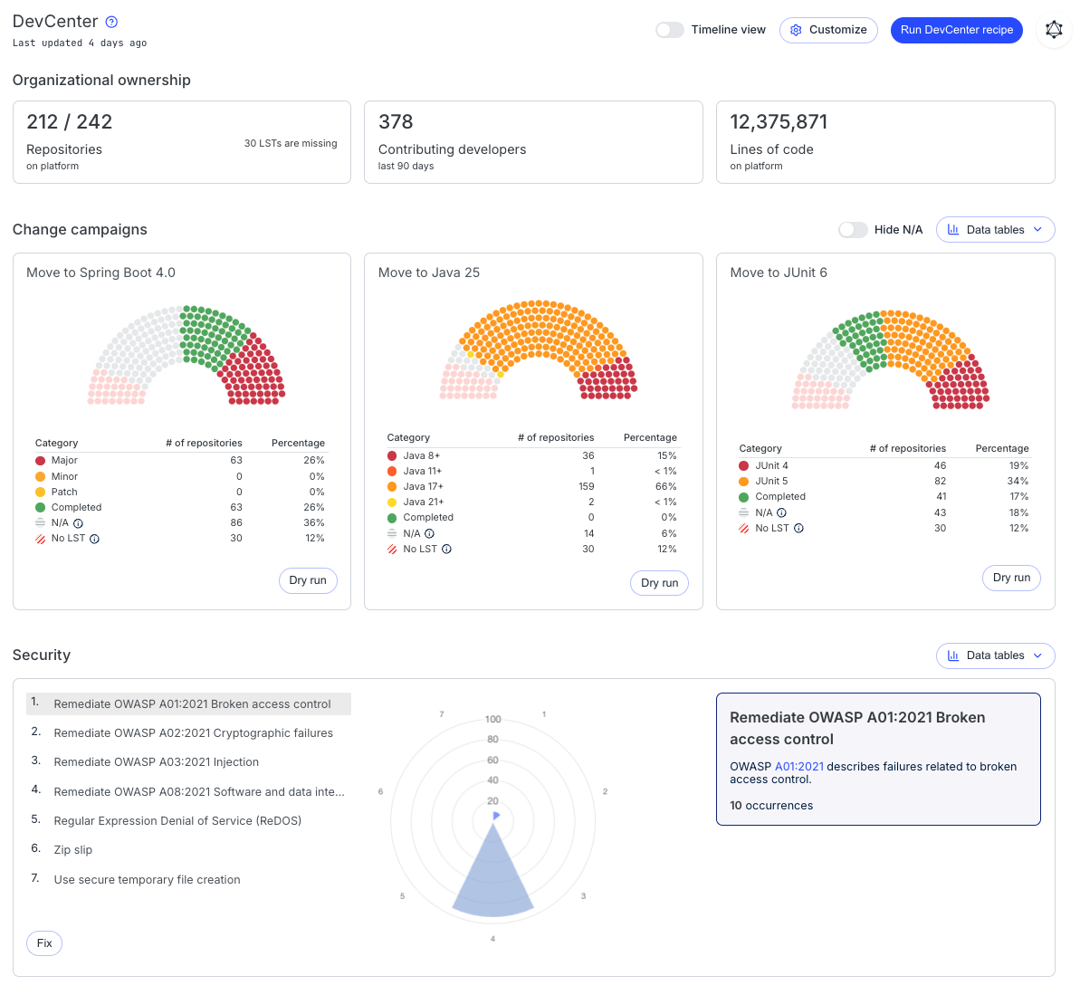Viewport: 1080px width, 995px height.
Task: Click the No LST info icon in Spring Boot table
Action: pyautogui.click(x=94, y=539)
